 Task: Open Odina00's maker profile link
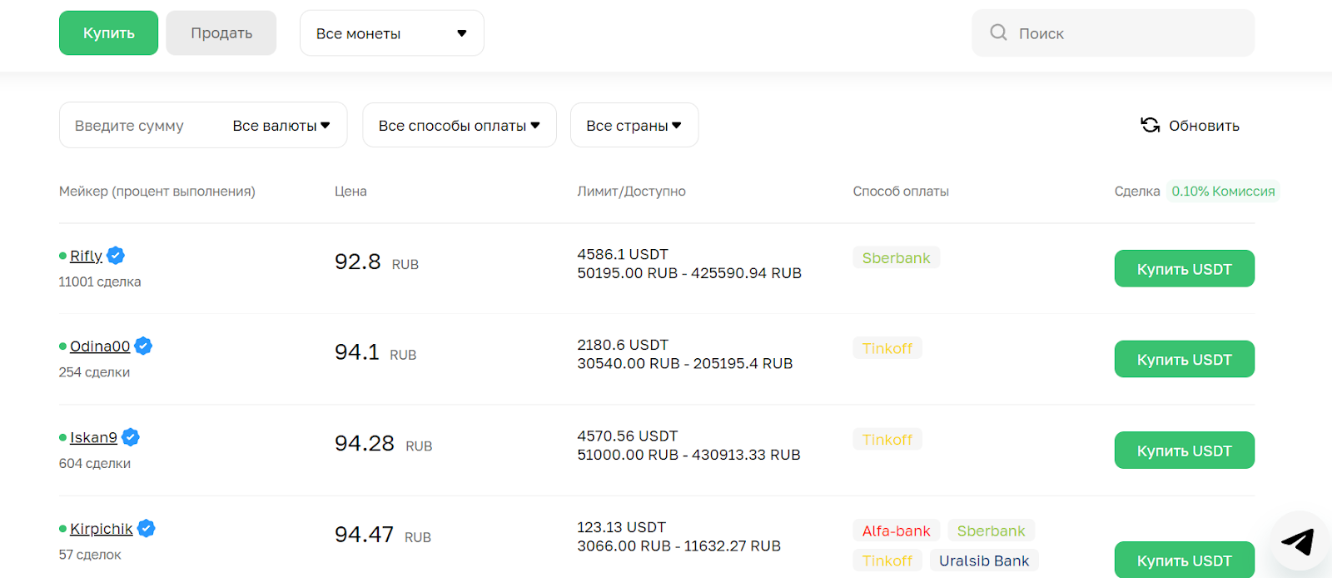(x=100, y=346)
